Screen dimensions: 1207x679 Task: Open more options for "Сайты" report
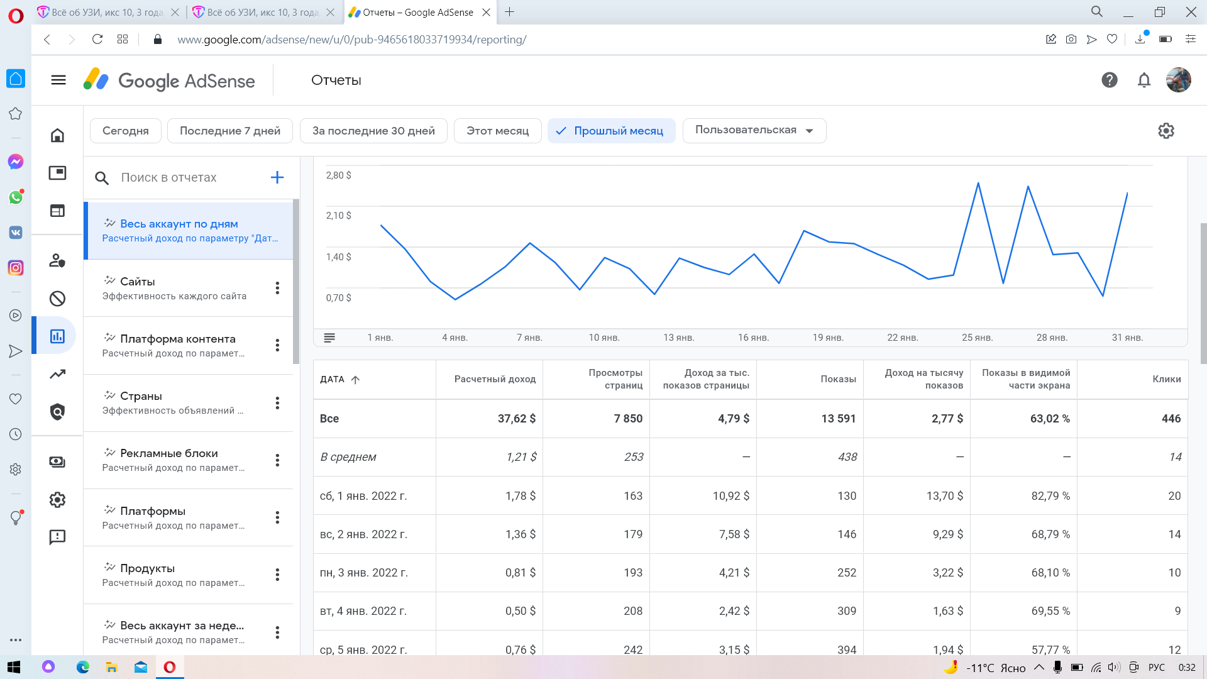[x=277, y=288]
